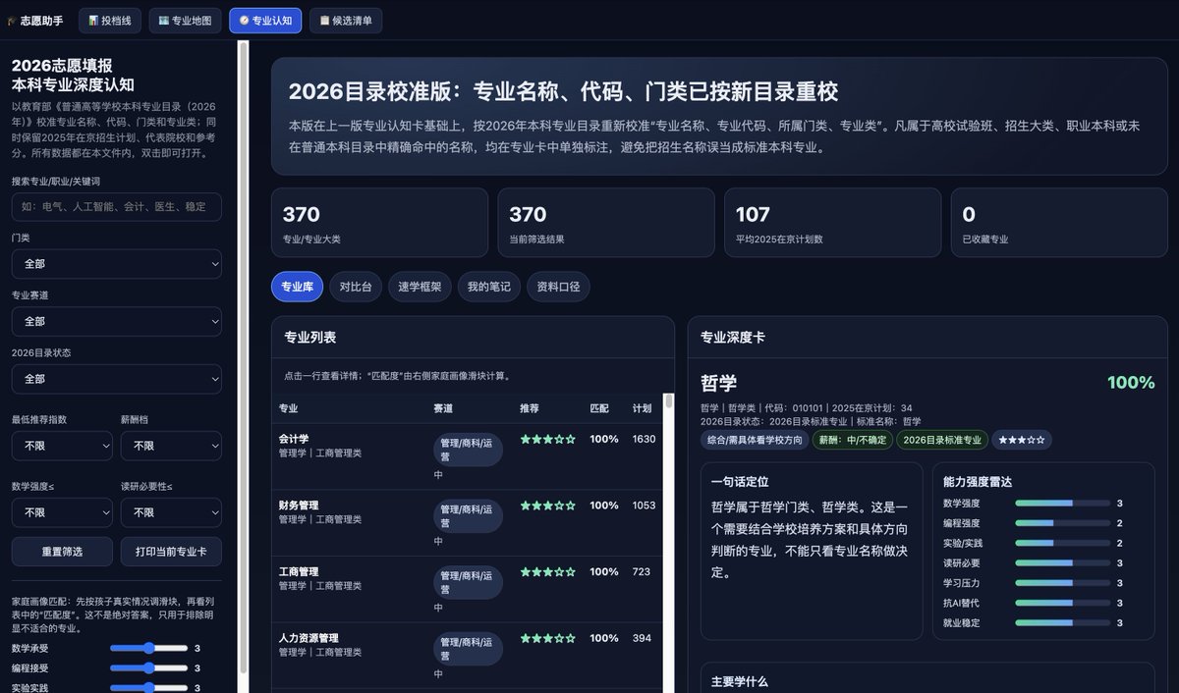This screenshot has width=1179, height=693.
Task: Click the 赛道 column header
Action: [443, 408]
